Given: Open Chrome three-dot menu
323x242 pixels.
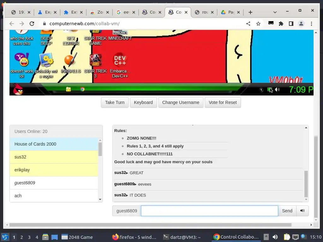Looking at the screenshot, I should click(x=311, y=24).
